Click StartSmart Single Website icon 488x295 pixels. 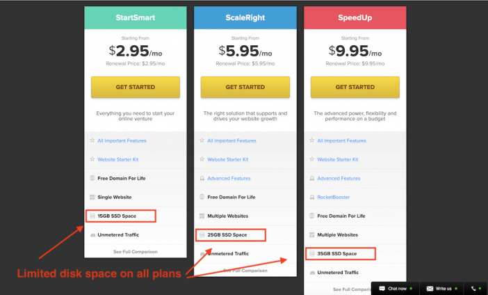pos(92,197)
